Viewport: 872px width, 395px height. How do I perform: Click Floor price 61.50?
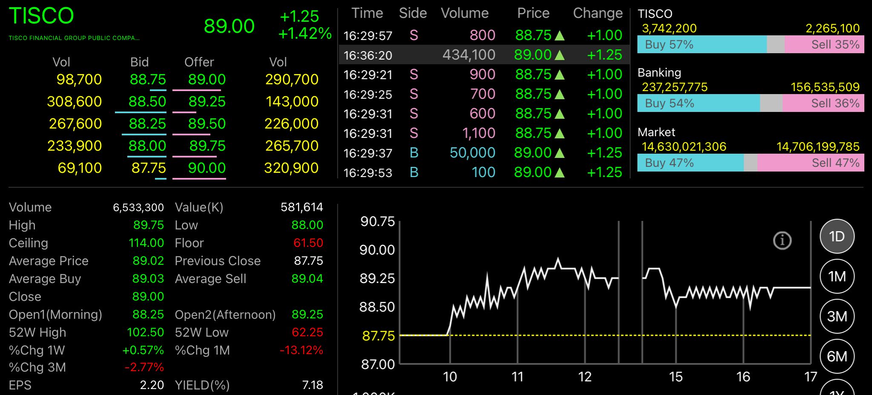(x=308, y=243)
